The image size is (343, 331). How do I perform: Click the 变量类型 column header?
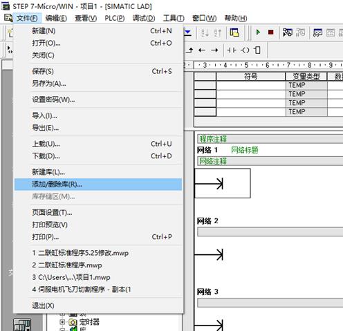[306, 77]
